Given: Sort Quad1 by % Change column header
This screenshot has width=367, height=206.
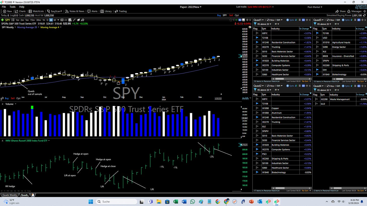Looking at the screenshot, I should tap(304, 29).
